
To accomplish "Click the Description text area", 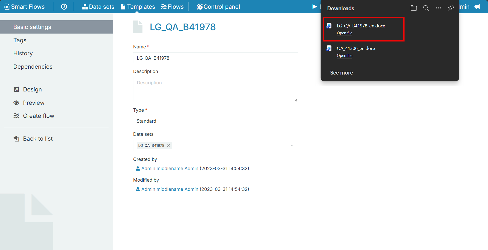I will click(215, 89).
